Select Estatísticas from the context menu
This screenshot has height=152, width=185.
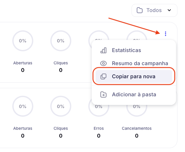pyautogui.click(x=126, y=50)
